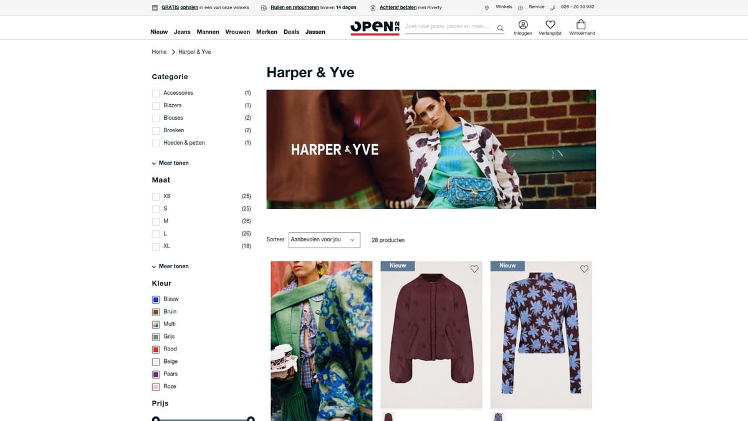This screenshot has width=748, height=421.
Task: Check the Blouses category filter
Action: pos(155,118)
